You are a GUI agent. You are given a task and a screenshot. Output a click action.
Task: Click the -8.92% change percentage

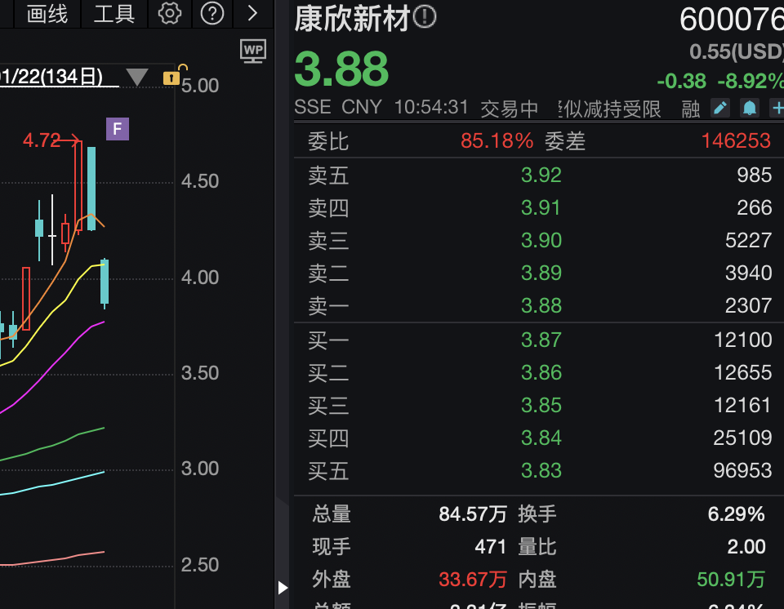751,81
